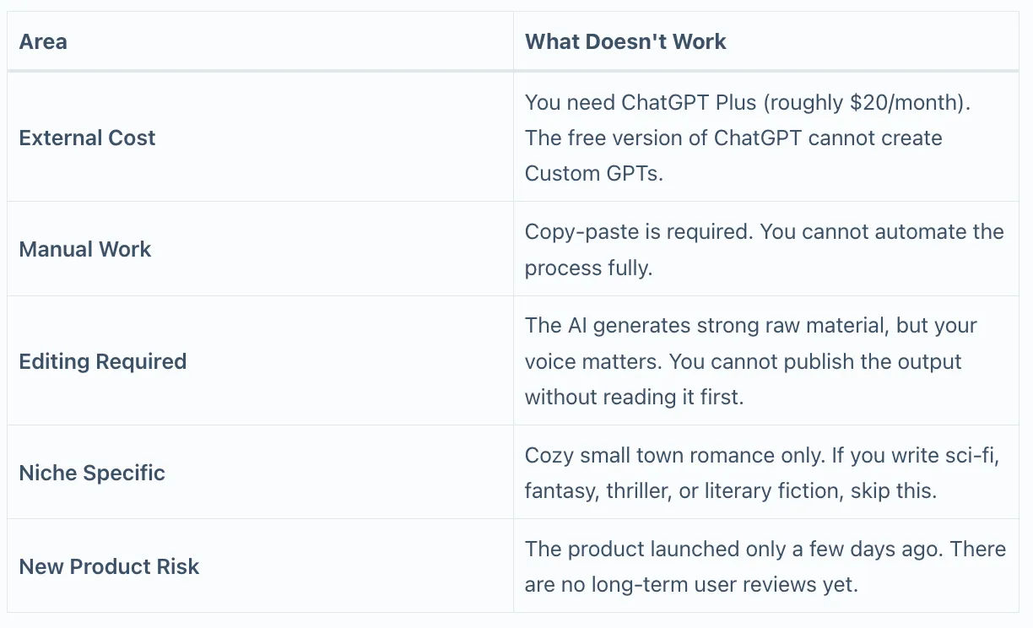Screen dimensions: 1033x628
Task: Click the phrase "Custom GPTs." in first row
Action: coord(594,173)
